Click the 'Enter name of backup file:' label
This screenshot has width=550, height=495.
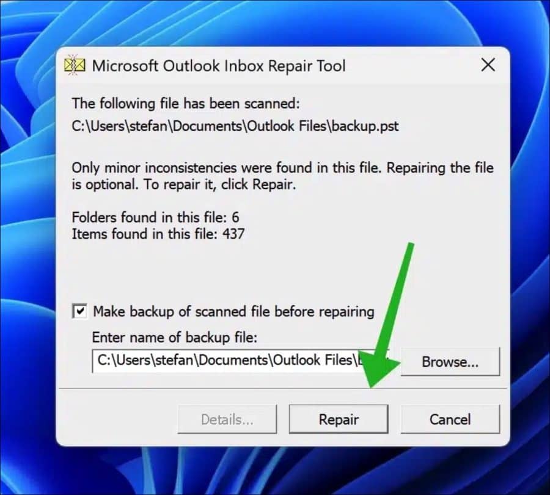[175, 338]
